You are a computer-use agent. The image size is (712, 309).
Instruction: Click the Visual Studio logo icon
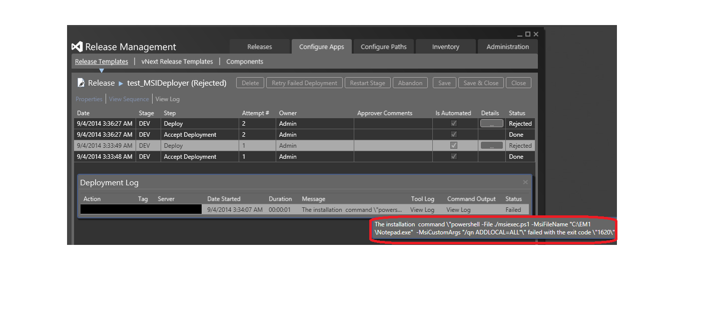click(x=77, y=47)
